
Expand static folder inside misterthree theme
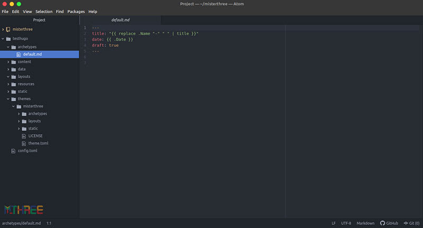pos(19,129)
